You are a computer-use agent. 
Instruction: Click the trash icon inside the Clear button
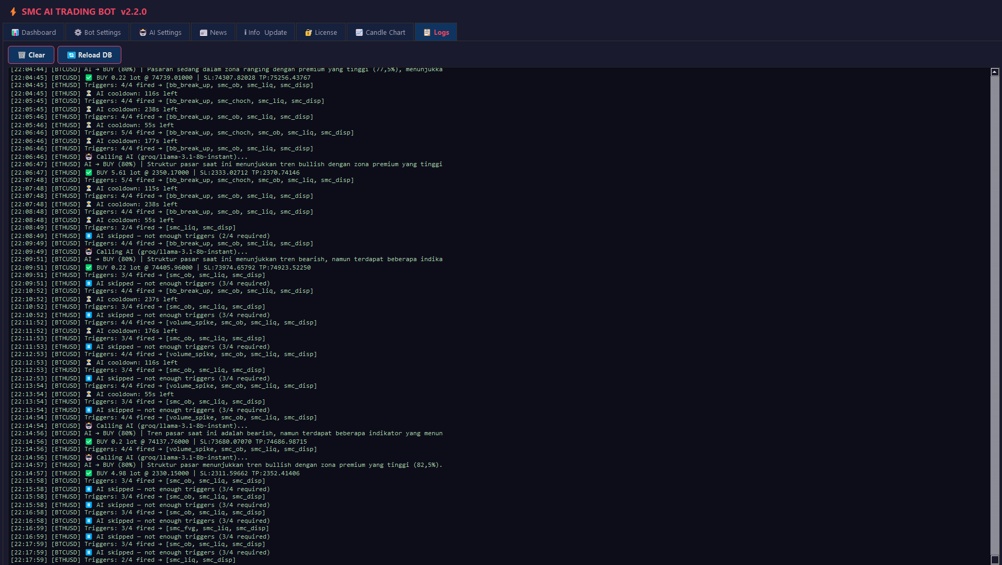22,54
